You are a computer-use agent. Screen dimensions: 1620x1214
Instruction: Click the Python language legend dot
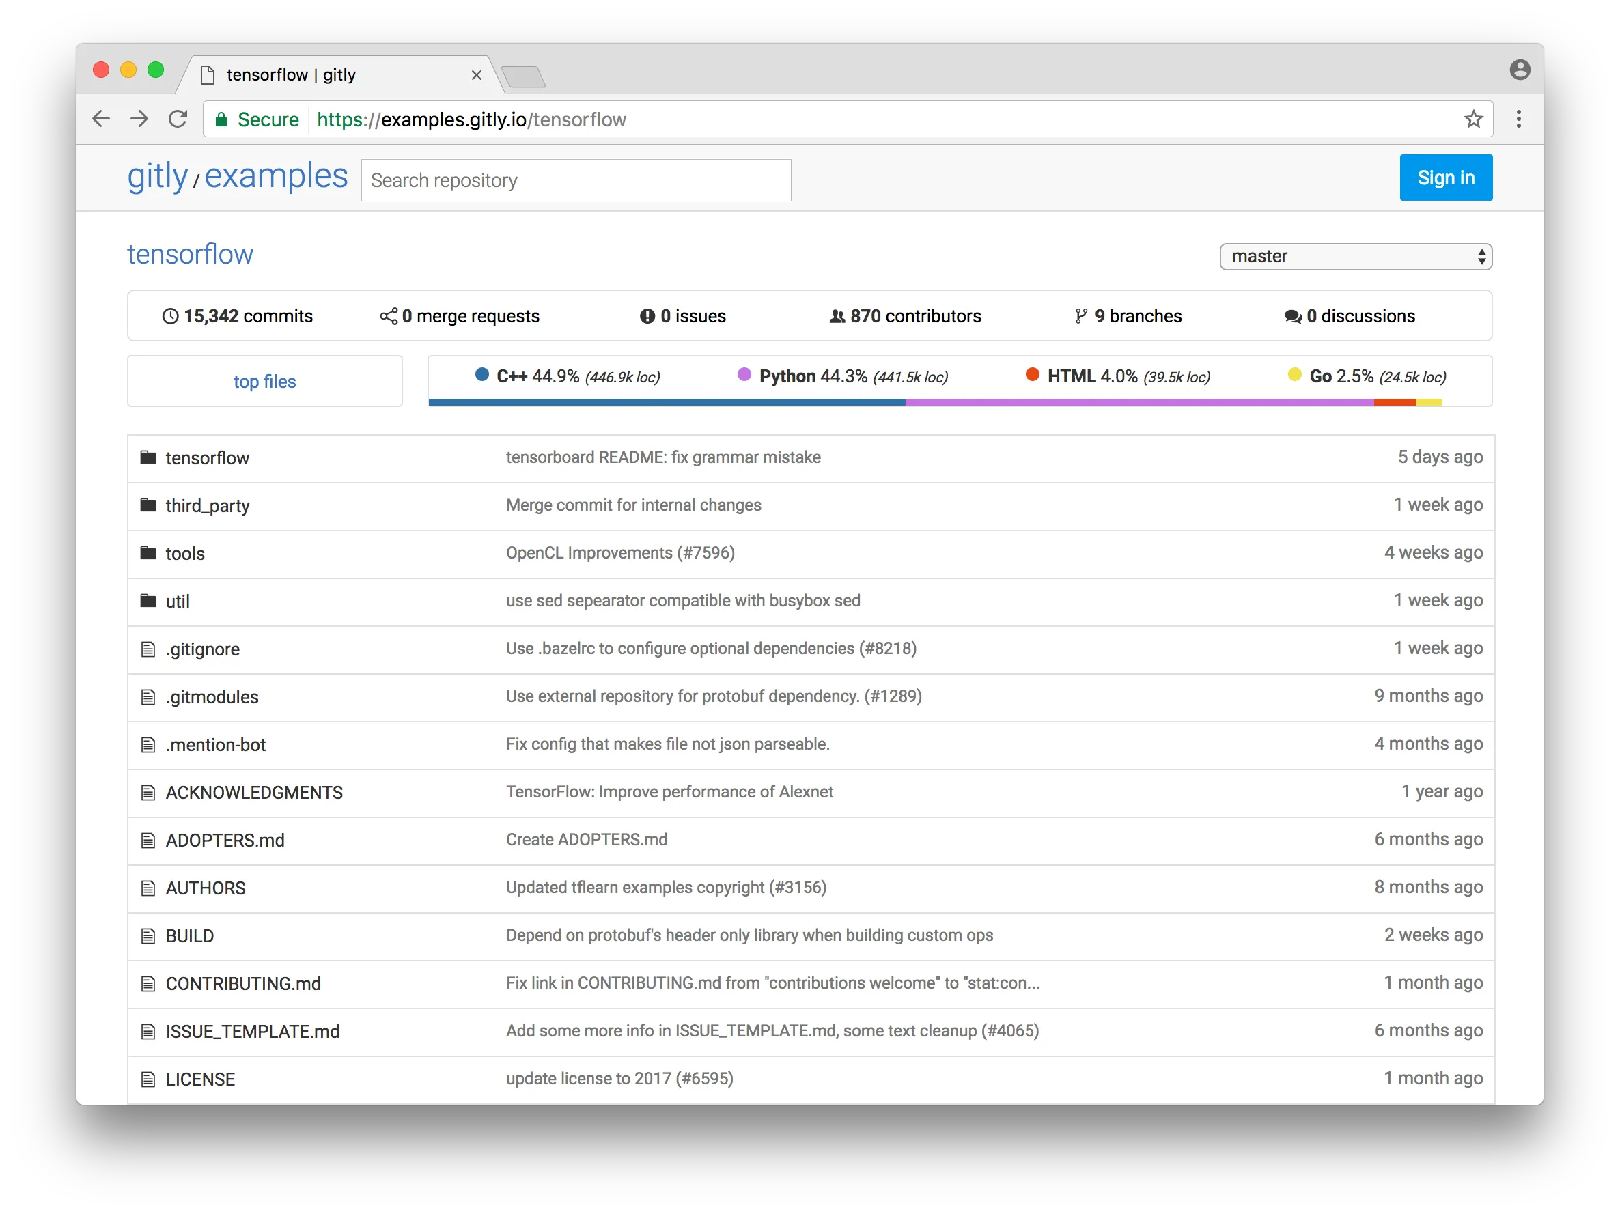pos(744,375)
